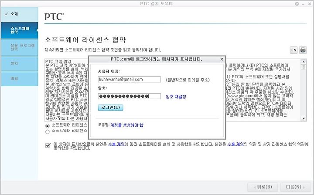The image size is (314, 195).
Task: Click scroll down arrow of license text
Action: click(x=304, y=118)
